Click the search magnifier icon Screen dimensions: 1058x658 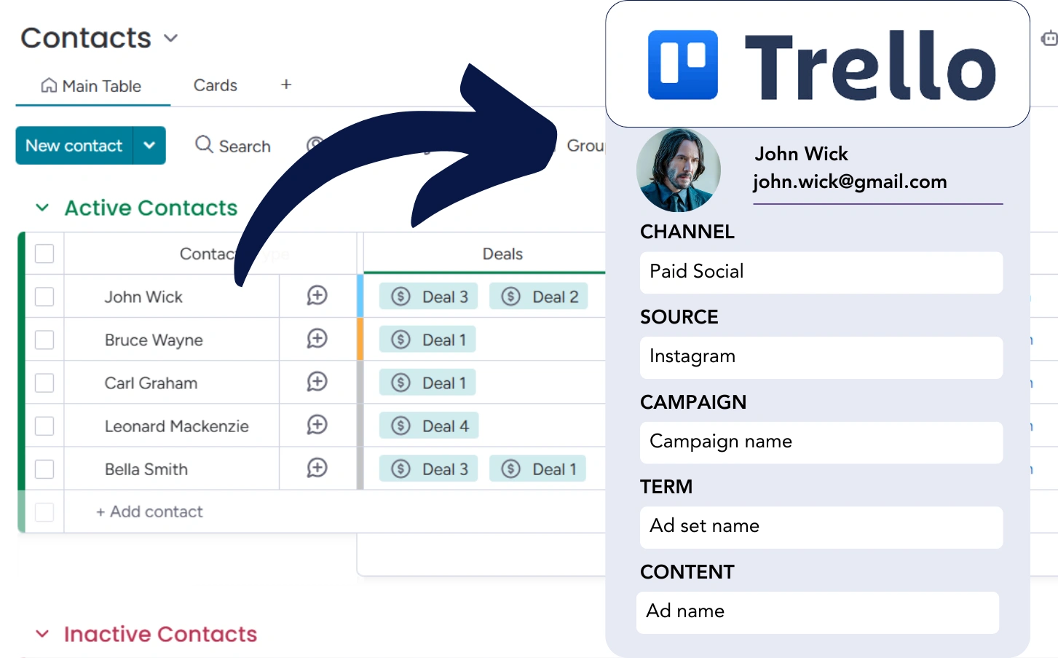coord(204,144)
